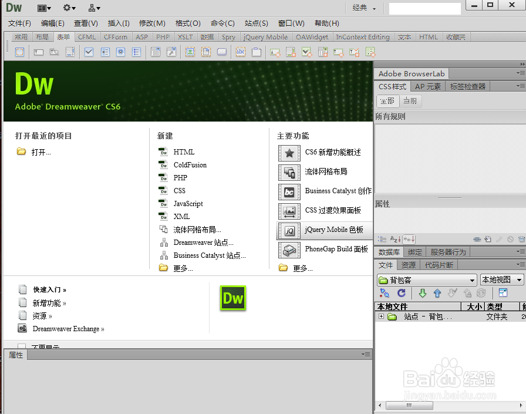Create new CSS rule icon
Image resolution: width=526 pixels, height=414 pixels.
pyautogui.click(x=488, y=239)
